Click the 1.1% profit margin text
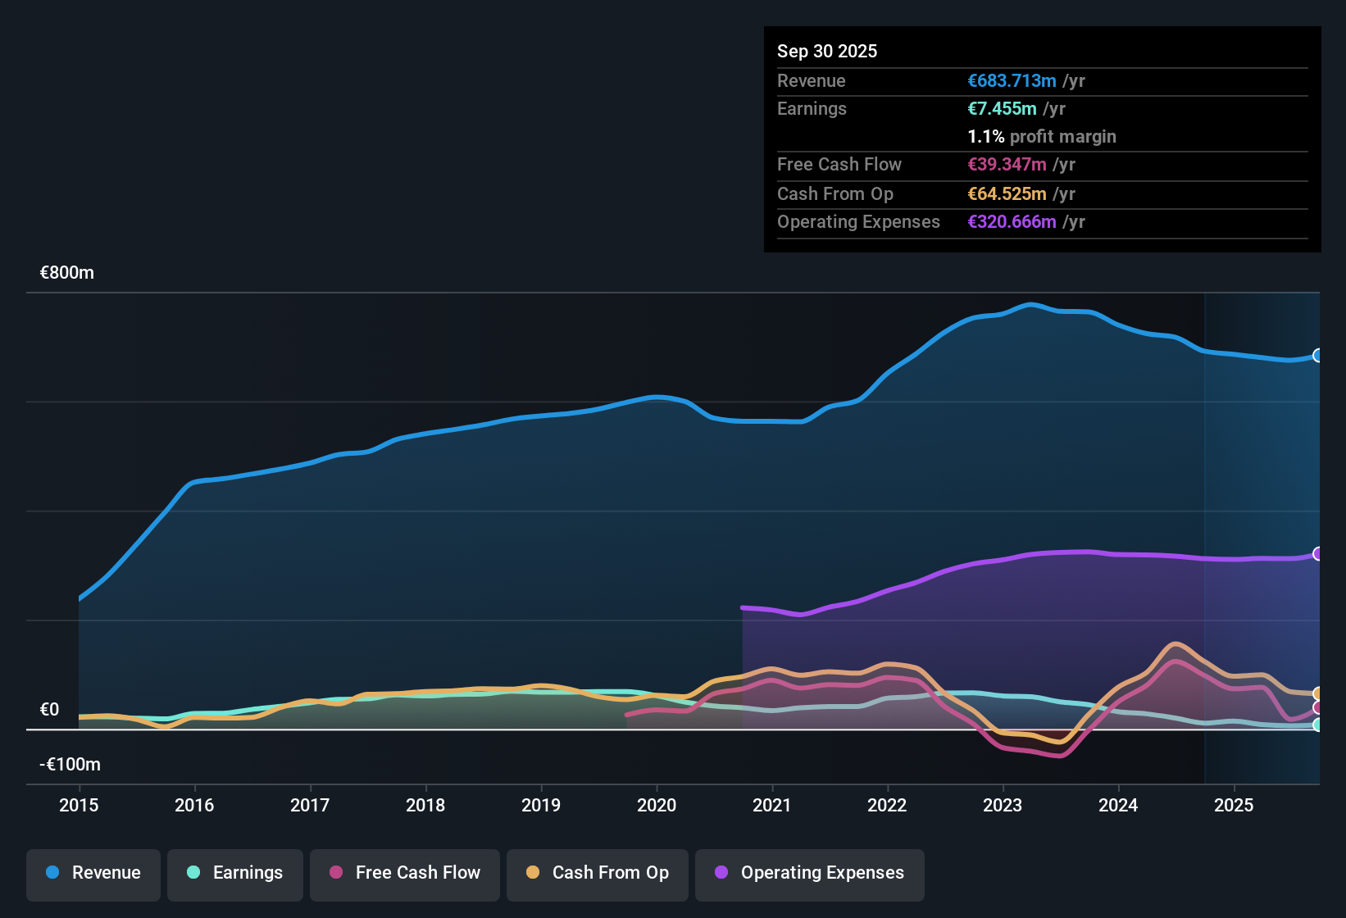1346x918 pixels. click(1041, 137)
